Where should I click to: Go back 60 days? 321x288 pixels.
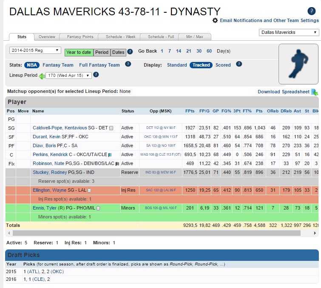coord(209,51)
